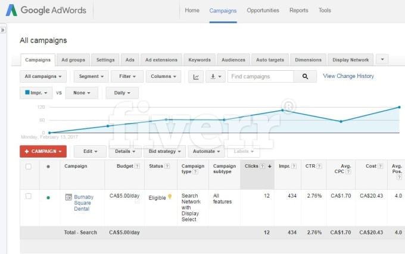Click the budget edit icon under CA$5.00/day
This screenshot has width=405, height=254.
click(x=137, y=202)
